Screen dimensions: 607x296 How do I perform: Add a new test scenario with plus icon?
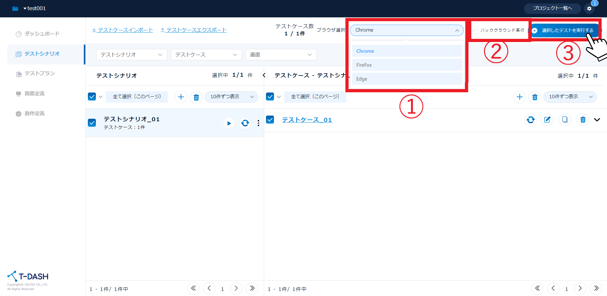181,97
